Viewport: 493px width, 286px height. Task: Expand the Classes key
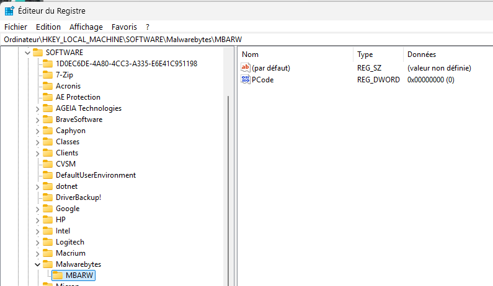[37, 142]
